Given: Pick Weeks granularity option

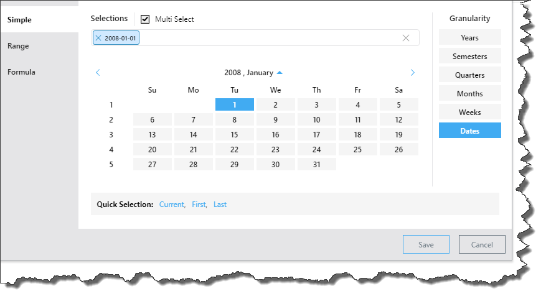Looking at the screenshot, I should pos(469,113).
